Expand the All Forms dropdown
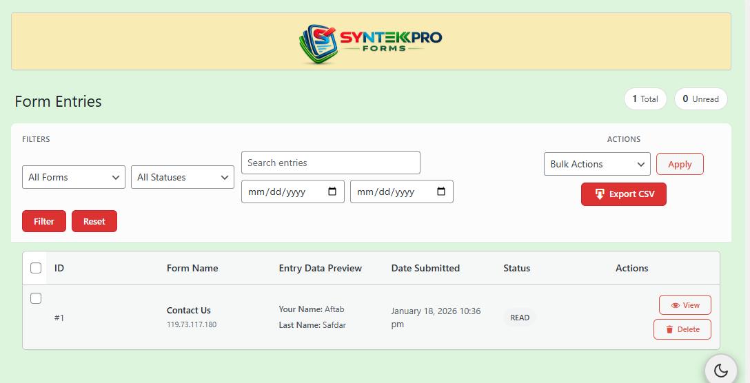 (x=74, y=177)
